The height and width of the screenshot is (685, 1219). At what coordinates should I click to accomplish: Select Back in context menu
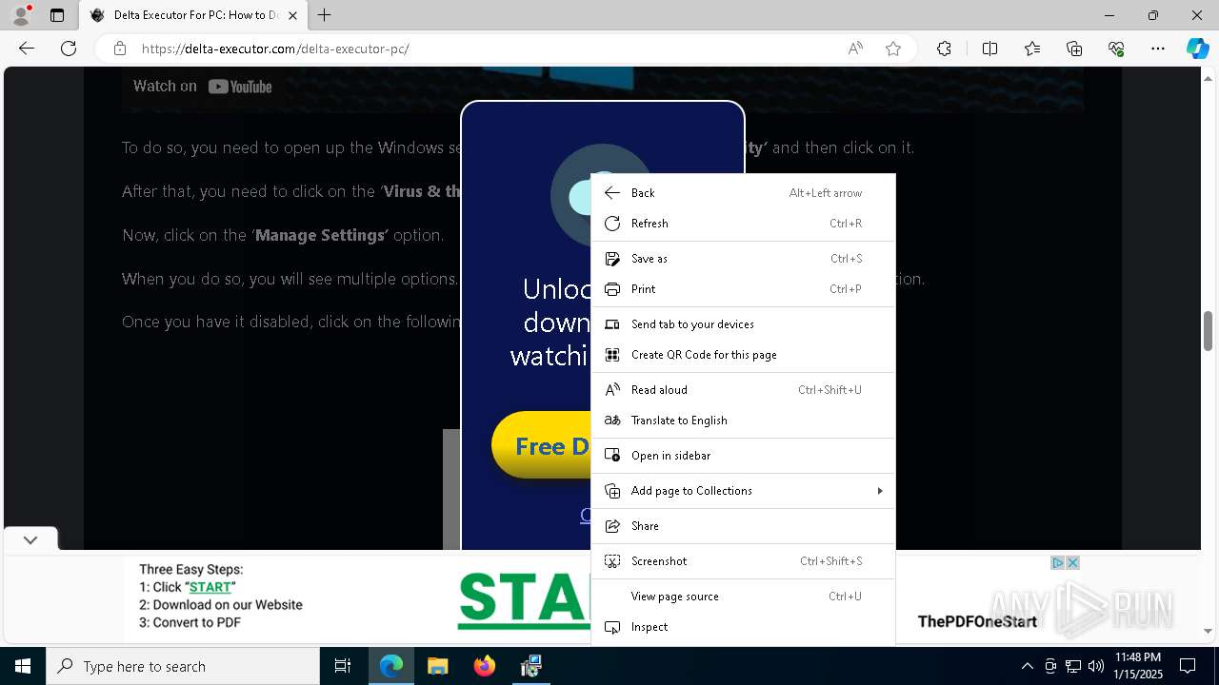(x=743, y=193)
